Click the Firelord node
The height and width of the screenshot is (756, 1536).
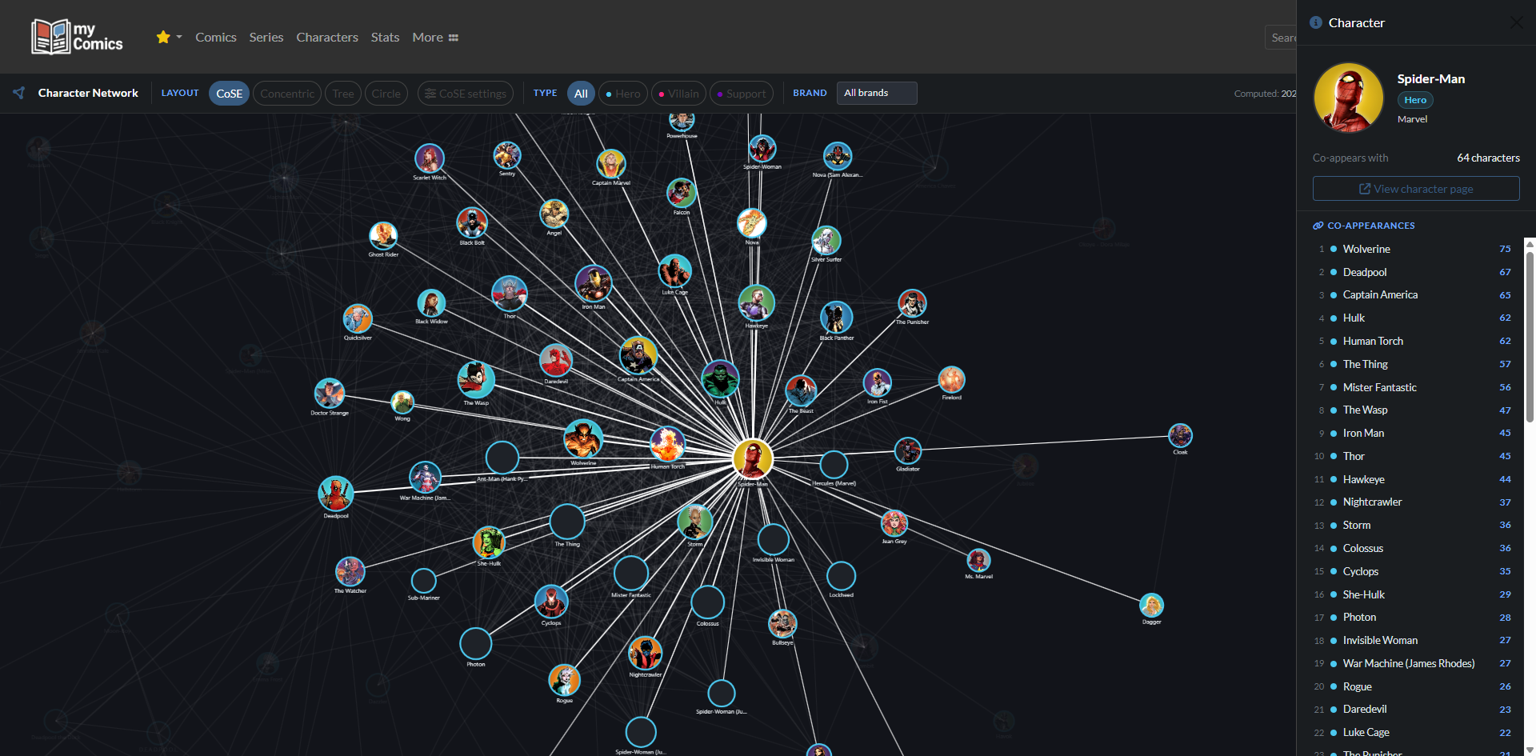coord(951,380)
